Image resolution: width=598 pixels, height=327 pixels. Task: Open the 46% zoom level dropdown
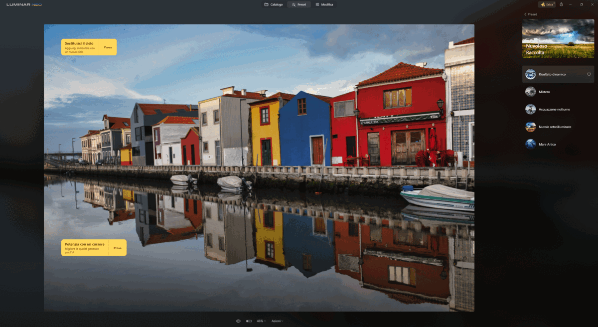click(261, 321)
